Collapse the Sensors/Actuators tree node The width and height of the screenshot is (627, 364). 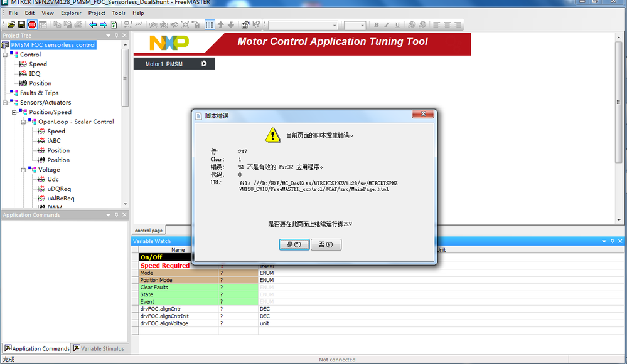[x=5, y=103]
